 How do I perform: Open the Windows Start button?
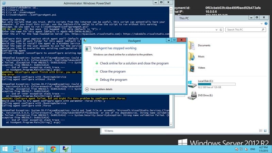pos(5,149)
